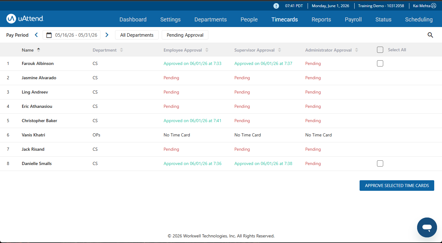Viewport: 442px width, 243px height.
Task: Sort by Supervisor Approval column arrows
Action: point(279,50)
